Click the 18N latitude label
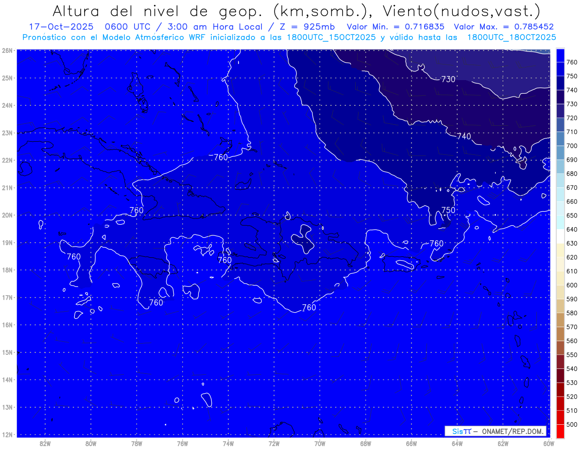Viewport: 583px width, 450px height. click(7, 270)
